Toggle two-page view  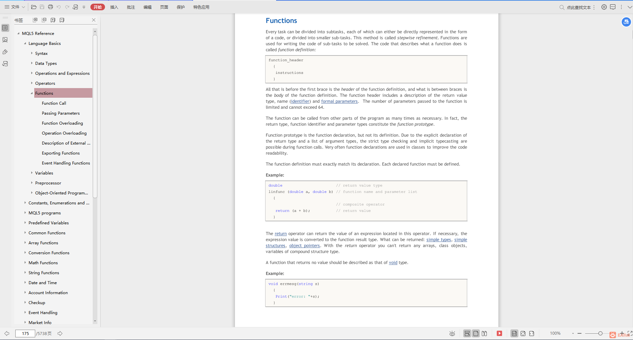pyautogui.click(x=484, y=333)
